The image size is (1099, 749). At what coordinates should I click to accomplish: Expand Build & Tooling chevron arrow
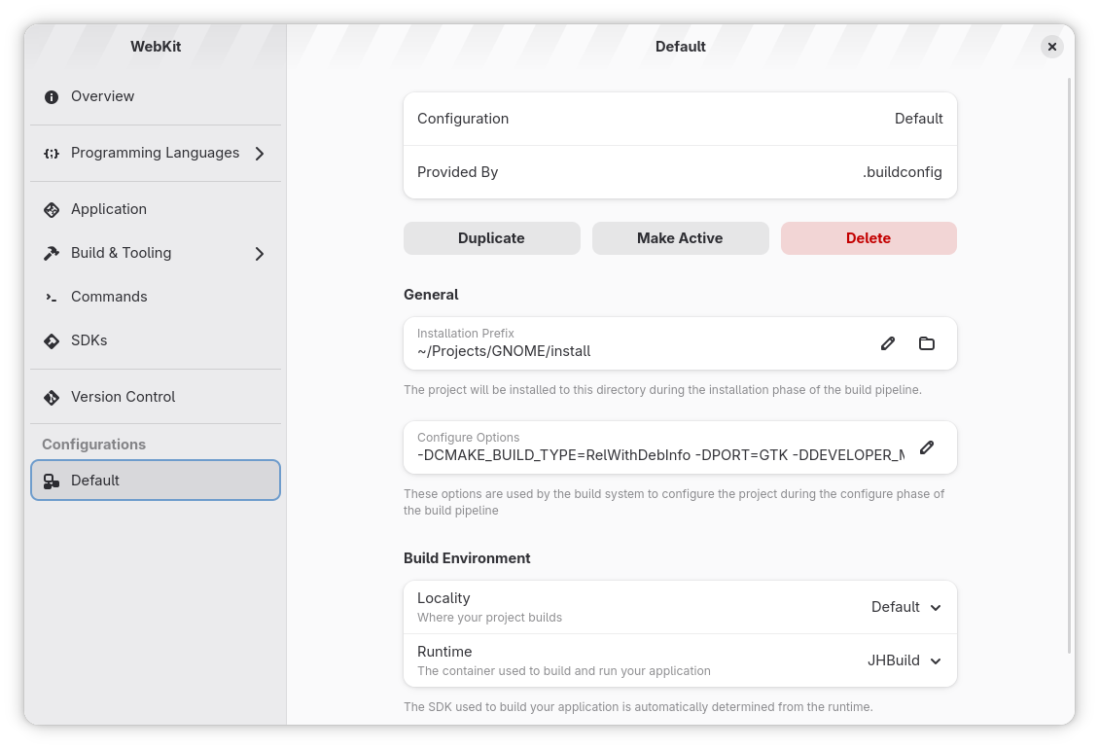click(260, 254)
